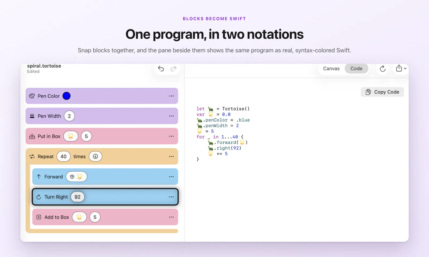This screenshot has width=429, height=257.
Task: Click the 'One program, in two notations' heading
Action: click(x=214, y=34)
